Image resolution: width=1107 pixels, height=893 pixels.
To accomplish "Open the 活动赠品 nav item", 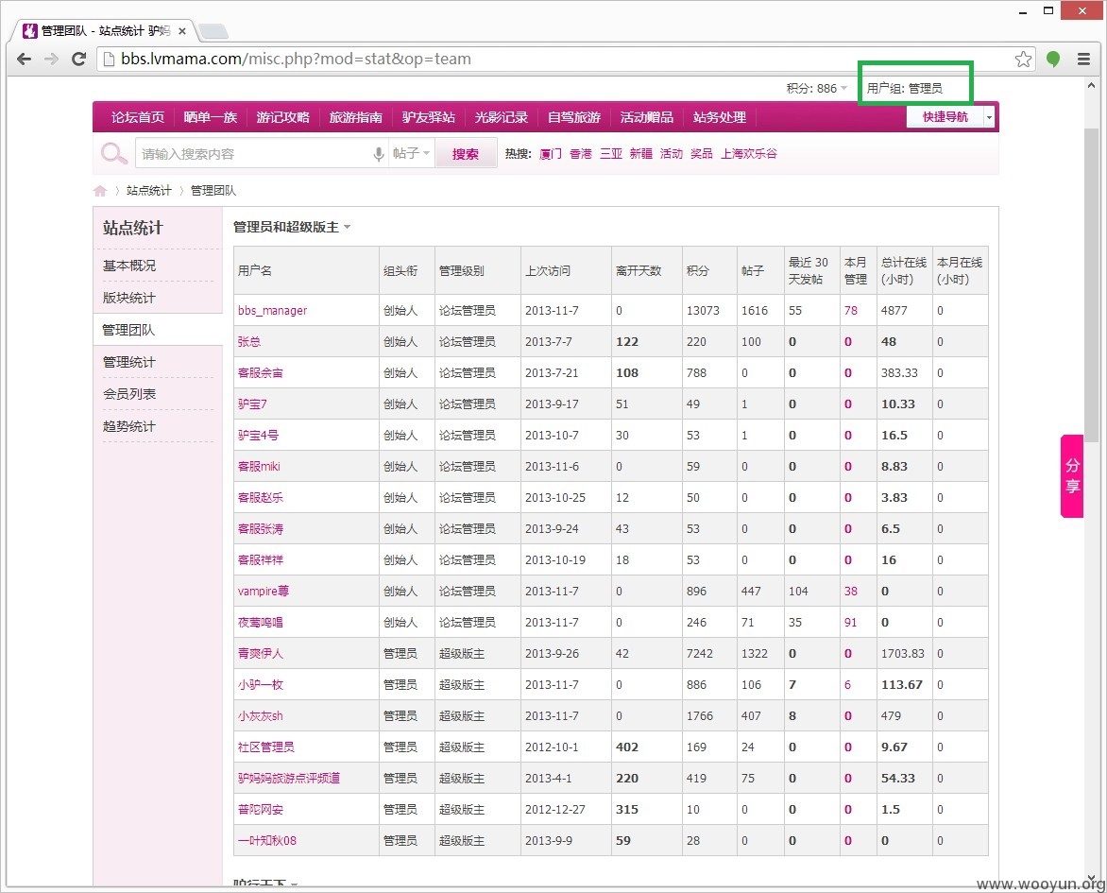I will point(647,117).
